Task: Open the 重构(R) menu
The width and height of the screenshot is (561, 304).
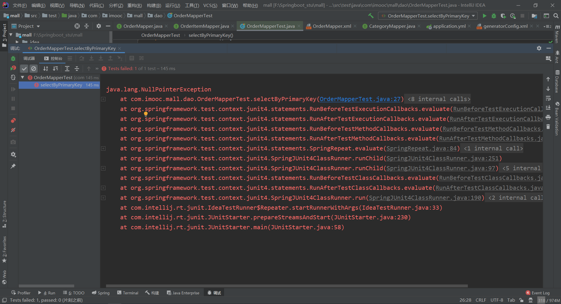Action: pos(135,5)
